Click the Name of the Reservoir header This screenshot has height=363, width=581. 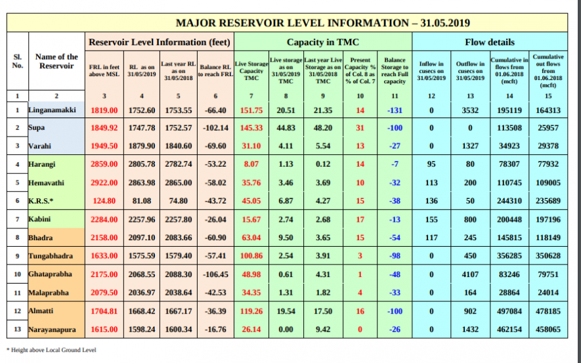pos(56,61)
